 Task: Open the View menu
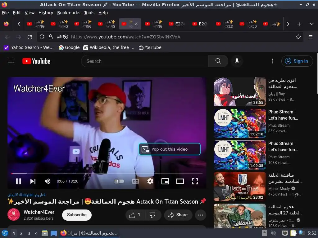point(30,13)
